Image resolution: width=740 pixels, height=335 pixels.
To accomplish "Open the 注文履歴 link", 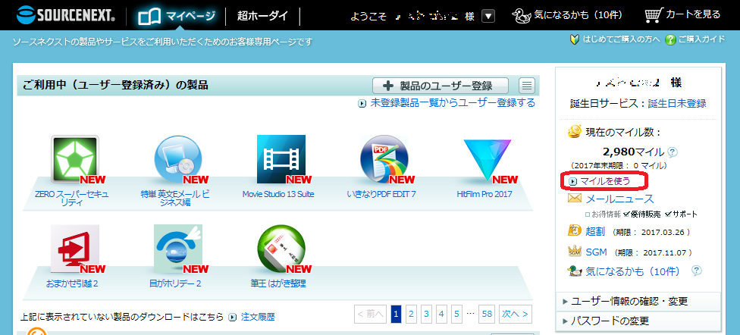I will coord(258,317).
